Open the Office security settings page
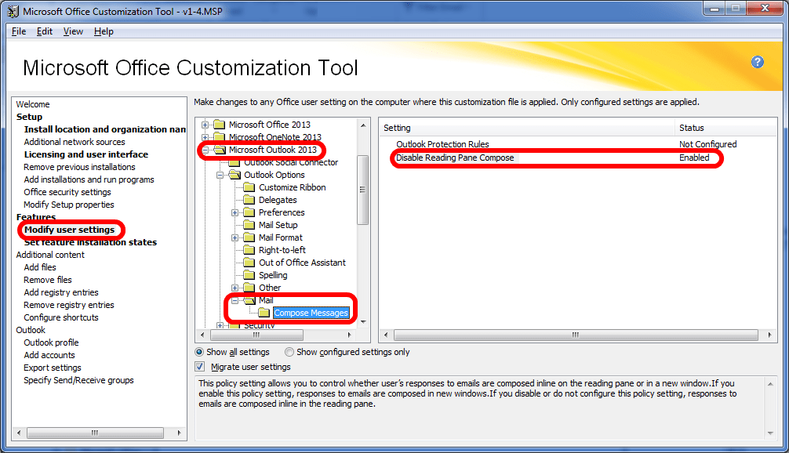Image resolution: width=789 pixels, height=453 pixels. tap(67, 192)
